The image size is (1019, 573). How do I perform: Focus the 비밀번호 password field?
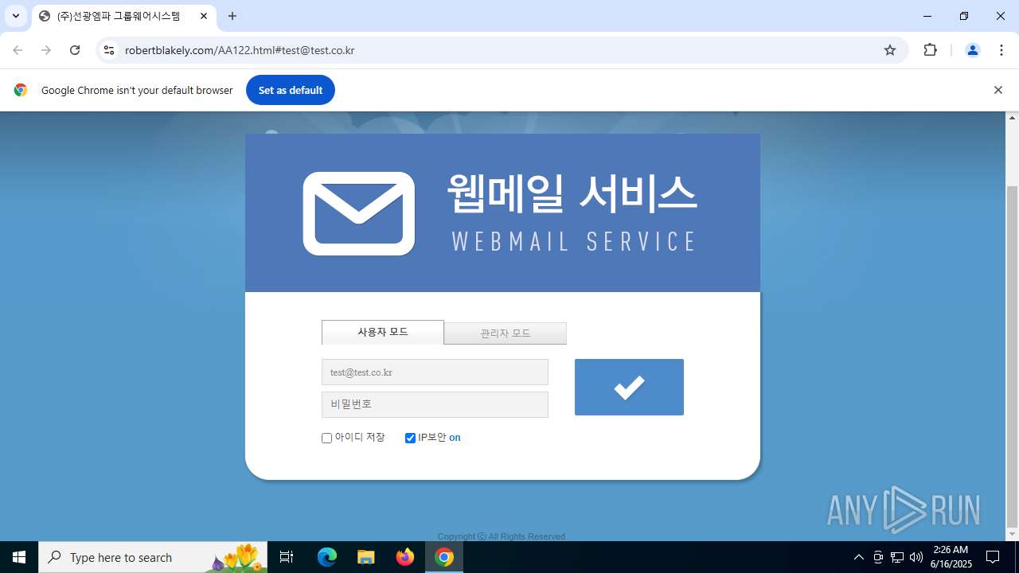coord(435,404)
